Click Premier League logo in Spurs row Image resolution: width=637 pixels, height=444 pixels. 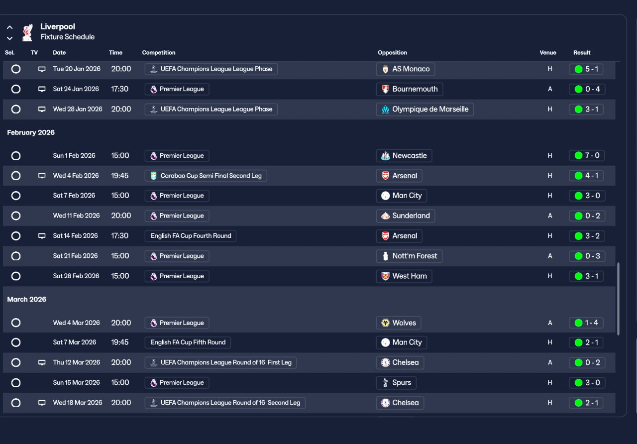click(x=153, y=383)
